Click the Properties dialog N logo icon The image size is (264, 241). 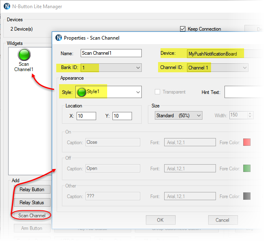click(59, 38)
